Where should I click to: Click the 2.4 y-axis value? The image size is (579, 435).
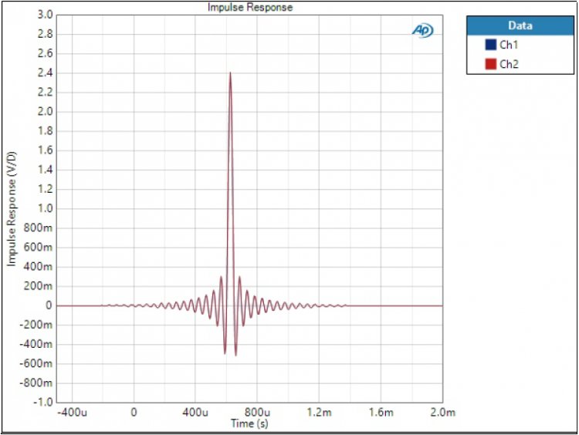point(45,73)
